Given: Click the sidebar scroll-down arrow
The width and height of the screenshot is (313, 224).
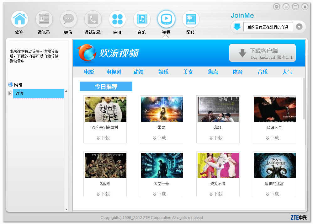Looking at the screenshot, I should point(66,209).
